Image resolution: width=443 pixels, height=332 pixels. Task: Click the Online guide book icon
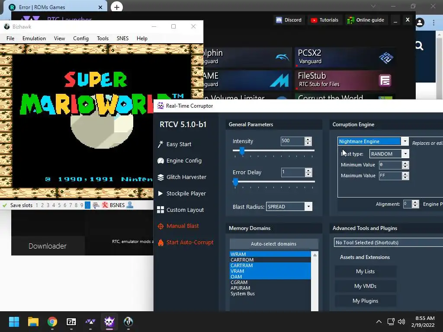pyautogui.click(x=350, y=20)
